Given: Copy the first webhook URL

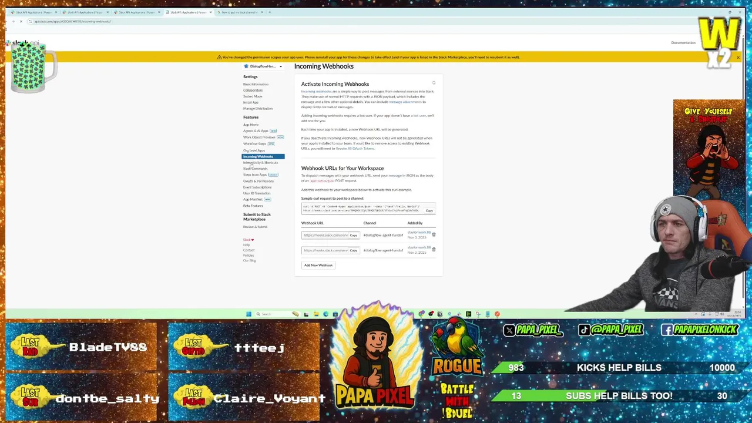Looking at the screenshot, I should coord(353,235).
